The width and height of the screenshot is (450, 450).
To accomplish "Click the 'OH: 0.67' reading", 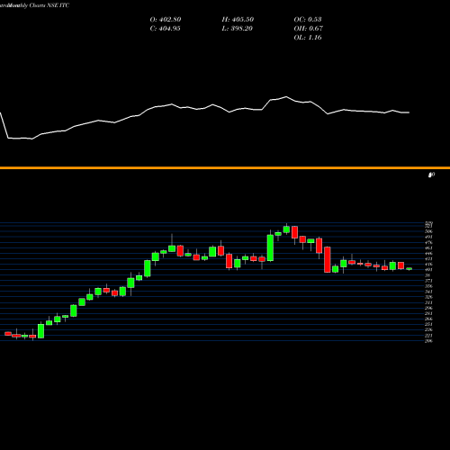I will (x=308, y=28).
